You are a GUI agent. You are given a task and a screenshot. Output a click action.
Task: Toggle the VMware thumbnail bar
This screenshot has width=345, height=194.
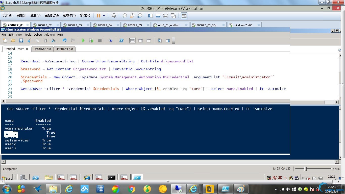[158, 16]
